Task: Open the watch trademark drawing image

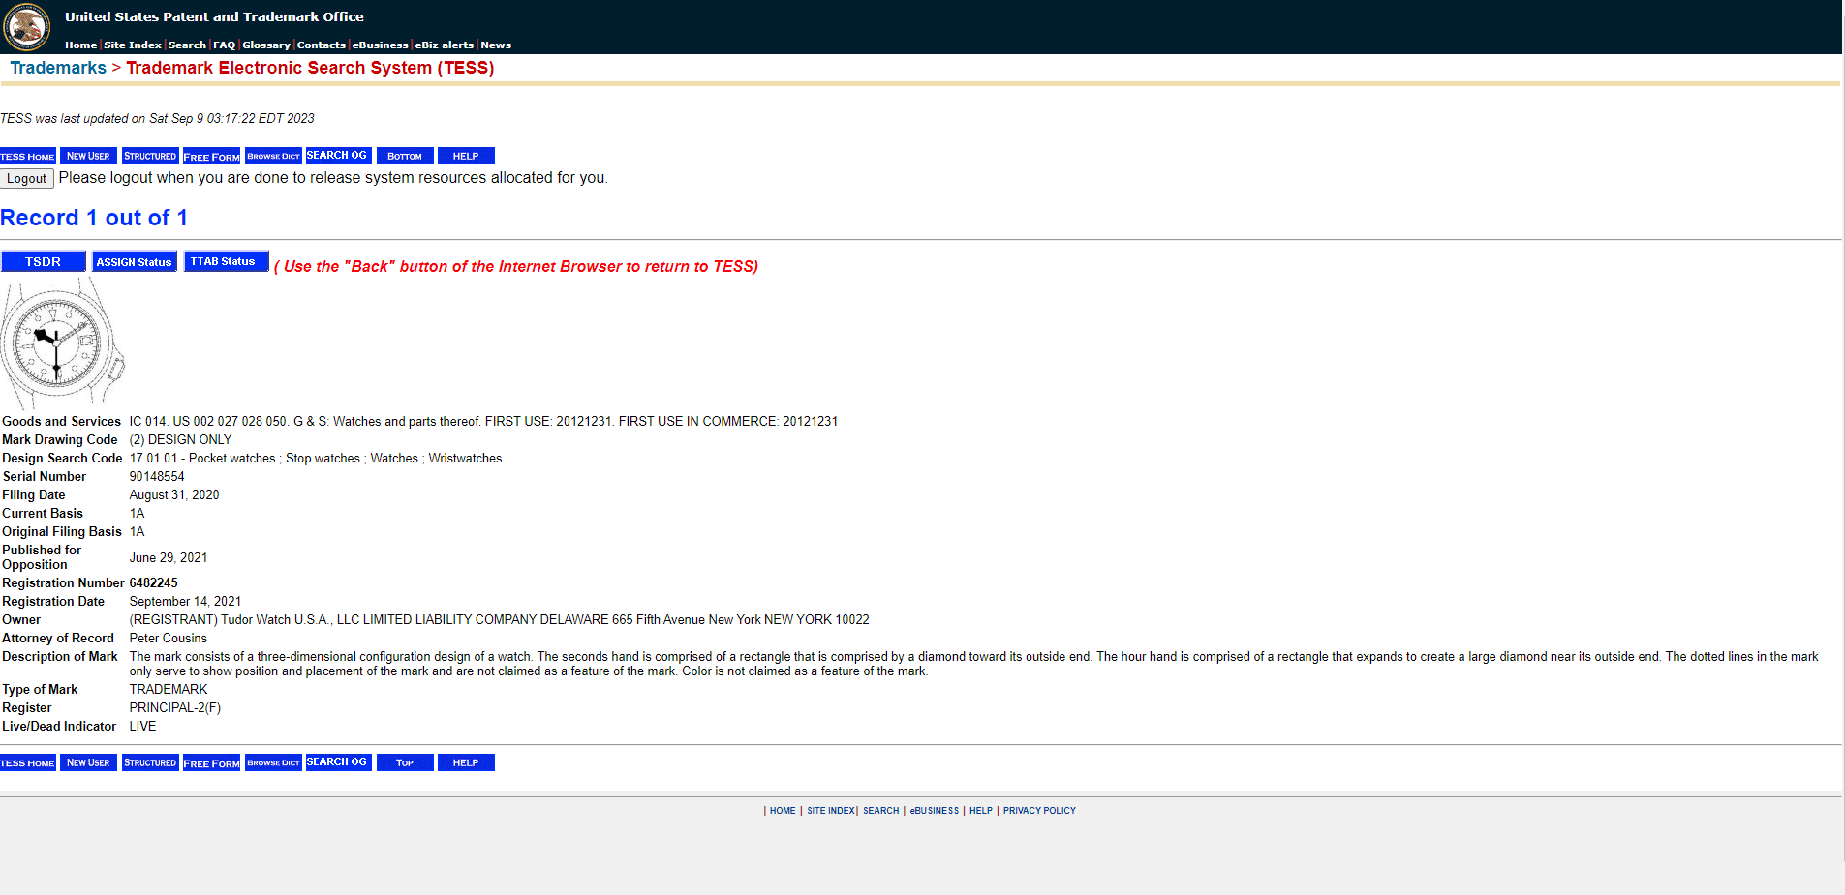Action: coord(63,343)
